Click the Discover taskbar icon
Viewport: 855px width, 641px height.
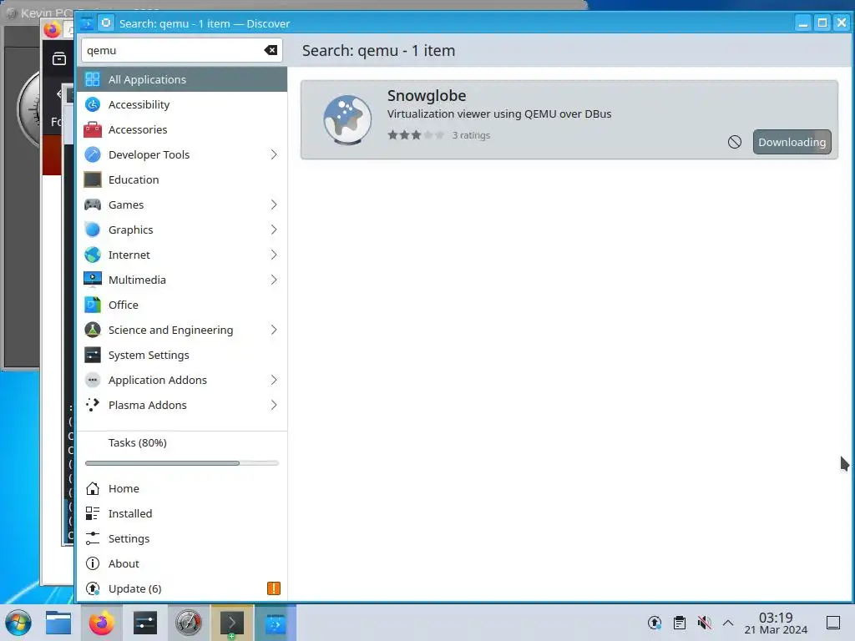click(276, 623)
